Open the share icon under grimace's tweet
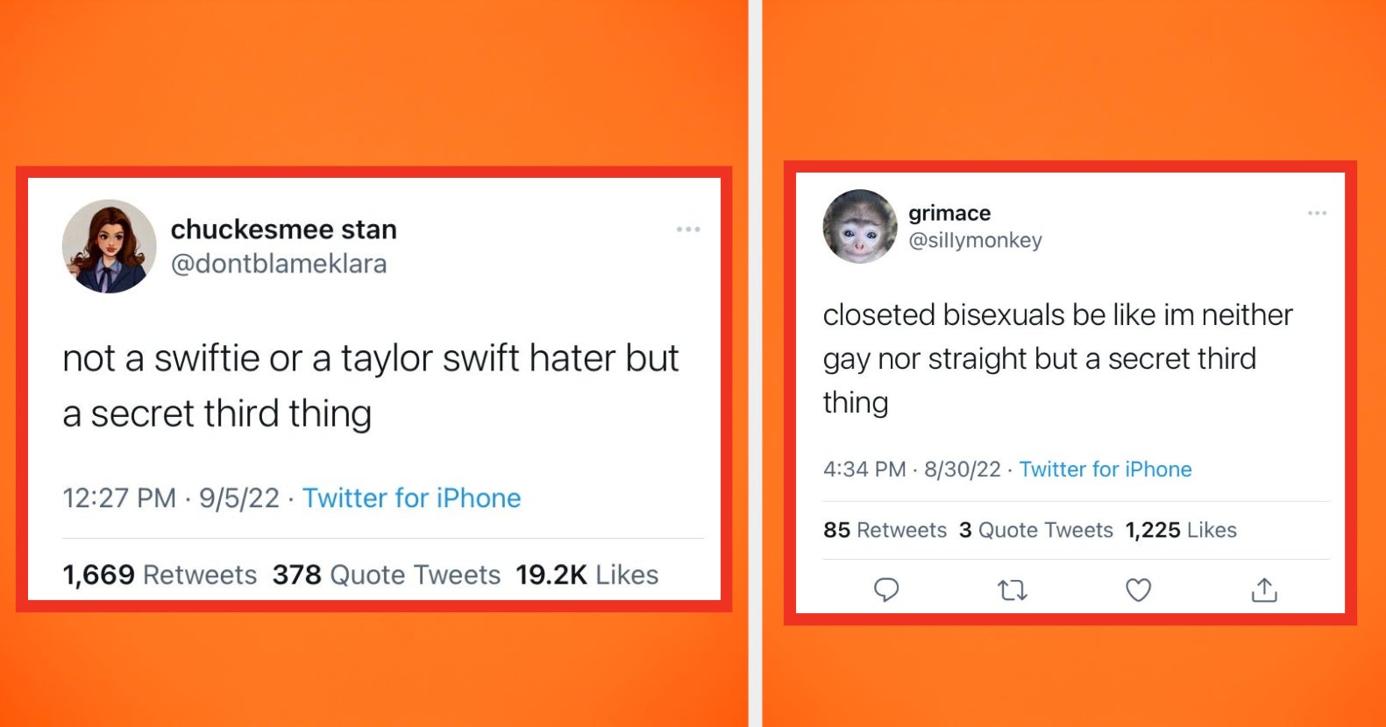The width and height of the screenshot is (1386, 727). point(1263,589)
